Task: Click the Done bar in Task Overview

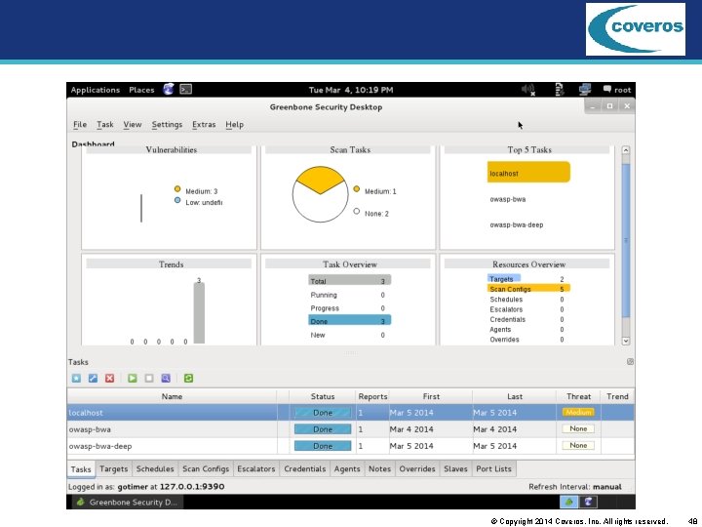Action: (x=350, y=321)
